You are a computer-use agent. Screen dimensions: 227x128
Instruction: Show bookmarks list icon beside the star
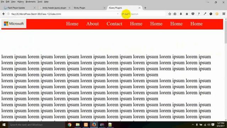click(175, 14)
